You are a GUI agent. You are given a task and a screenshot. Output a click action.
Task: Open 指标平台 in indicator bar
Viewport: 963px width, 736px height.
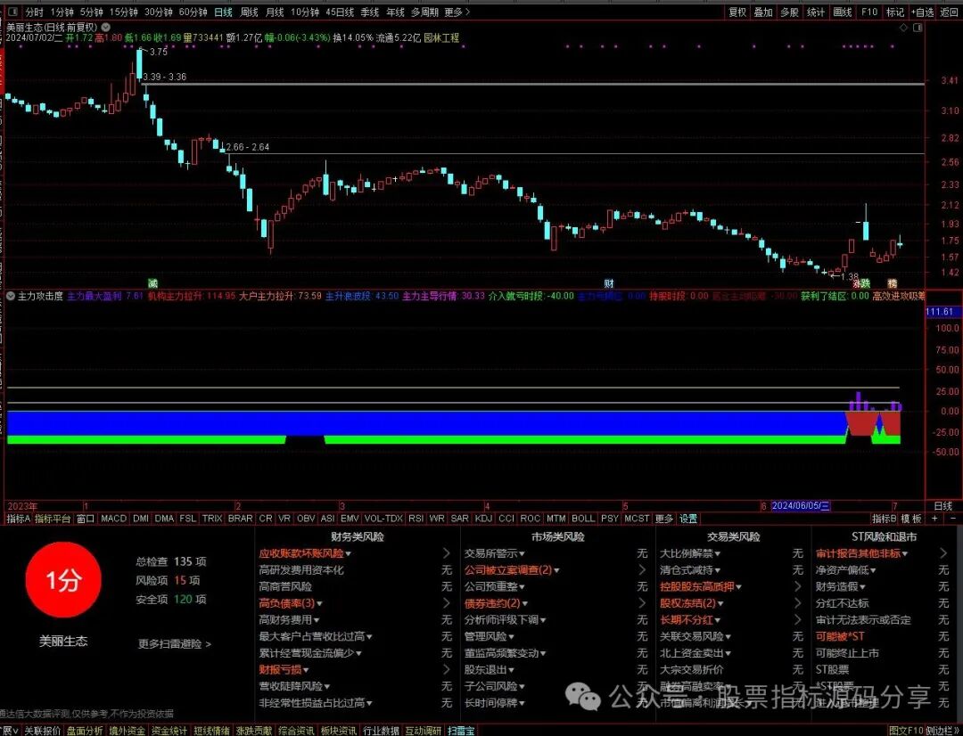[53, 519]
